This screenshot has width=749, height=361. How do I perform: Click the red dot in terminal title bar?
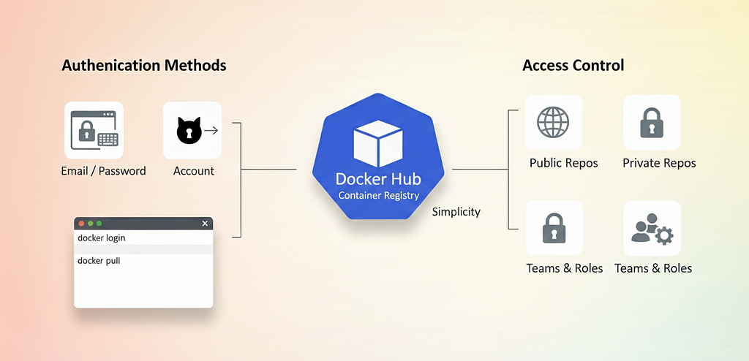(81, 224)
